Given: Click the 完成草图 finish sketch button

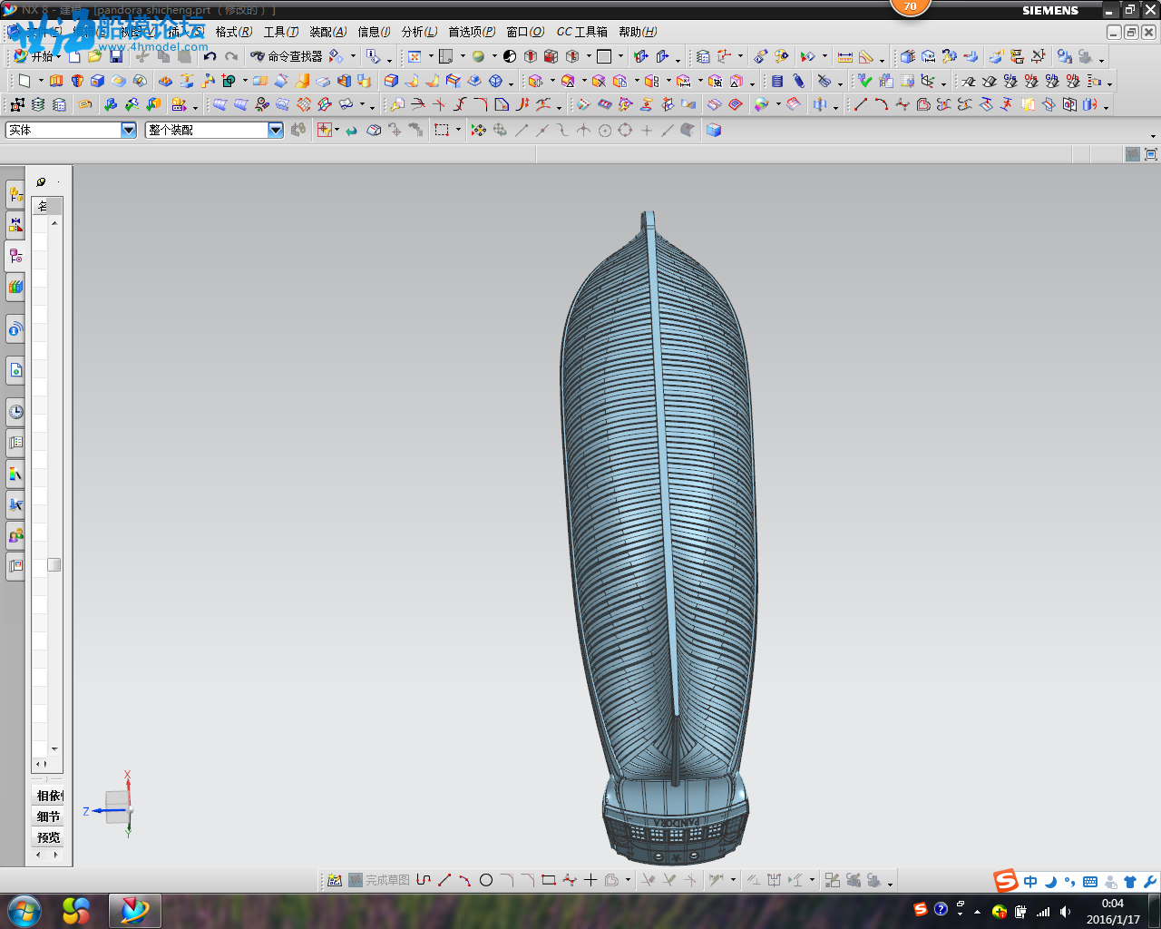Looking at the screenshot, I should click(379, 880).
